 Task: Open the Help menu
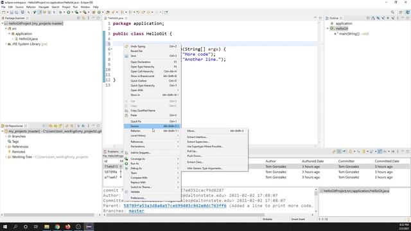[x=96, y=7]
